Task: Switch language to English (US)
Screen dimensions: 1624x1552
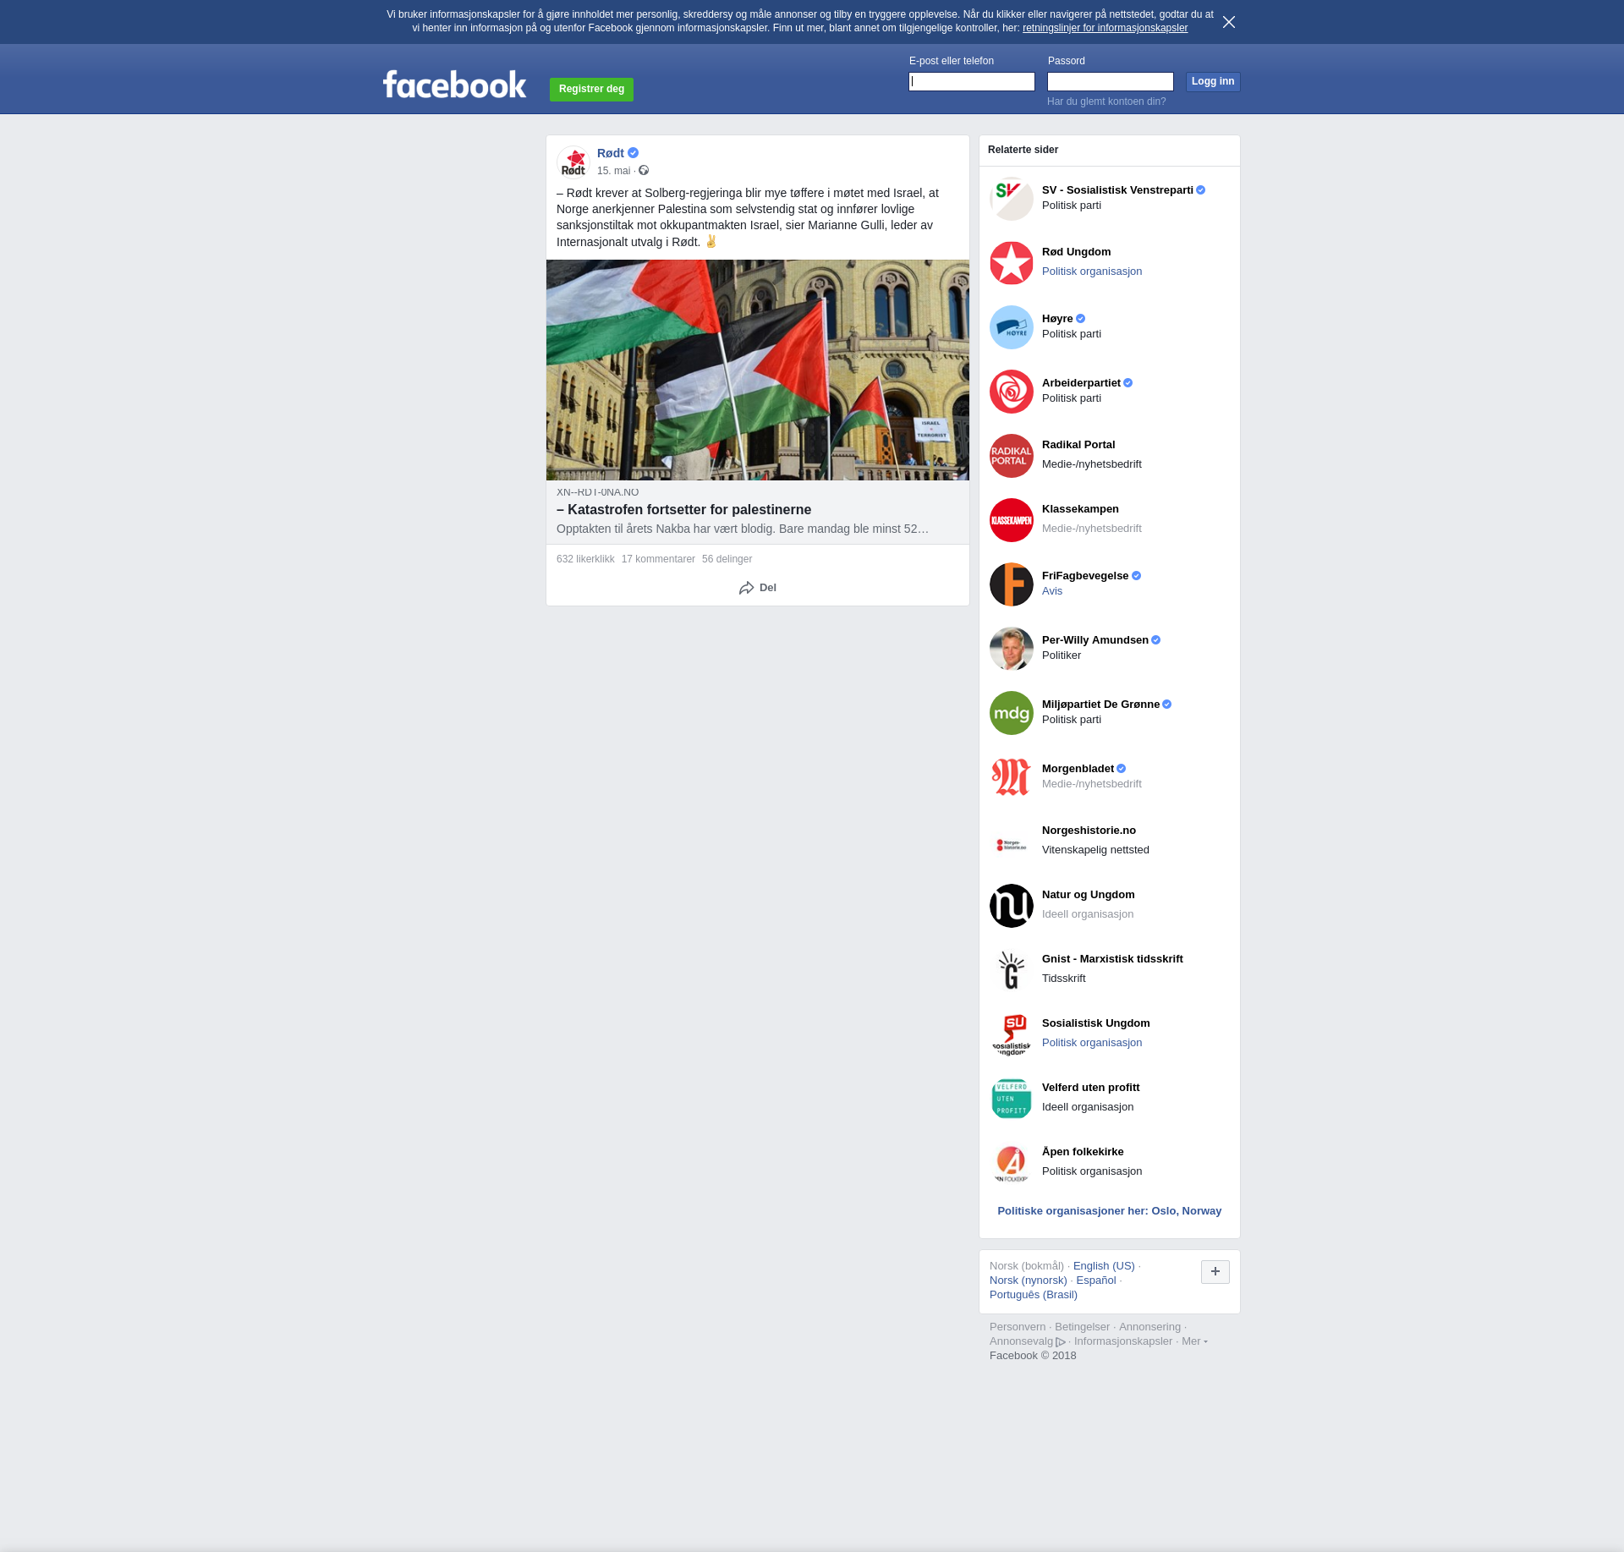Action: click(1103, 1266)
